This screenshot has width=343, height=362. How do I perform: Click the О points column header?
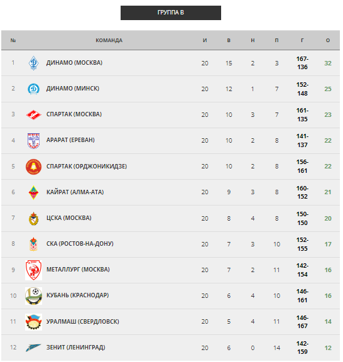(x=328, y=40)
